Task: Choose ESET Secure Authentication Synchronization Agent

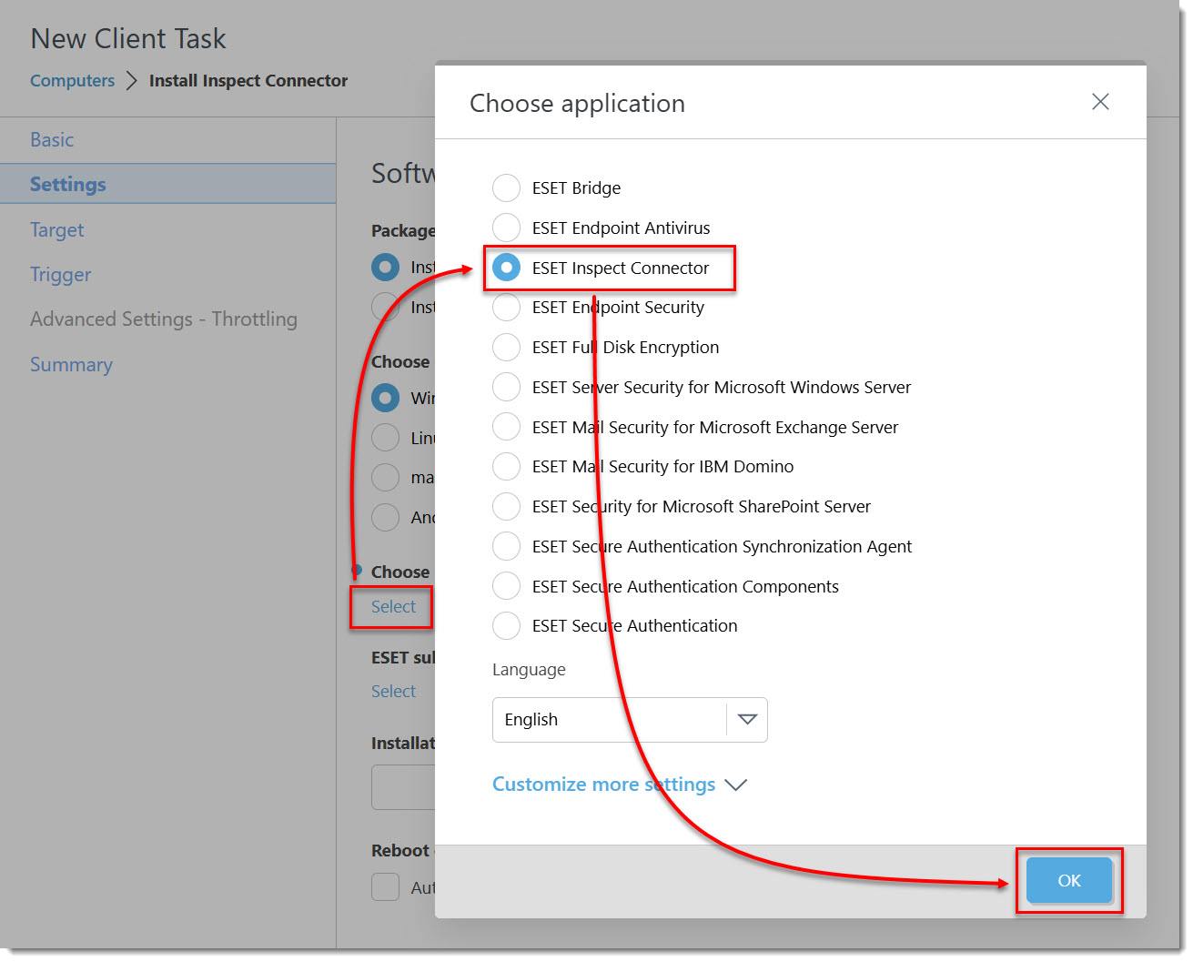Action: [506, 546]
